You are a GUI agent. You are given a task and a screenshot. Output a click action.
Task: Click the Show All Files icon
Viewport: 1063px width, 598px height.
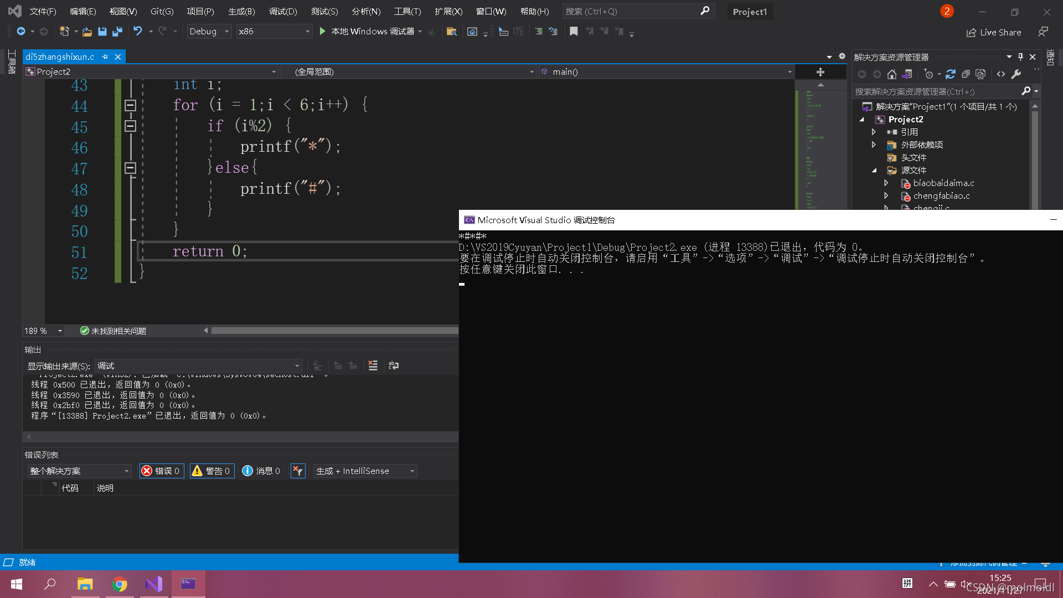[x=981, y=74]
